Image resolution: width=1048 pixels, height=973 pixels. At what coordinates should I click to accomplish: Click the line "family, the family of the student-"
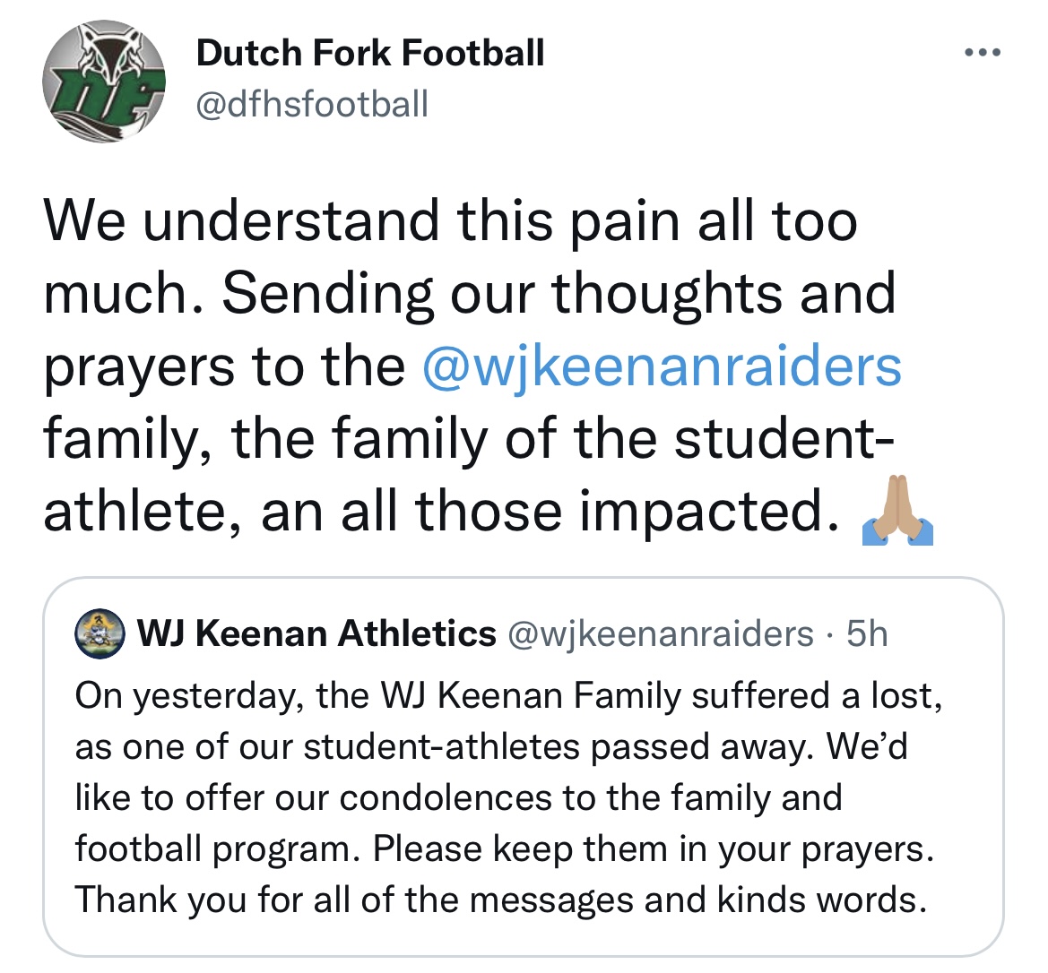[468, 439]
